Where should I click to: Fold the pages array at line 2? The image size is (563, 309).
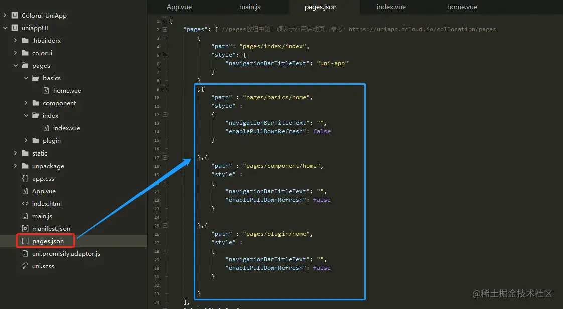pyautogui.click(x=165, y=30)
